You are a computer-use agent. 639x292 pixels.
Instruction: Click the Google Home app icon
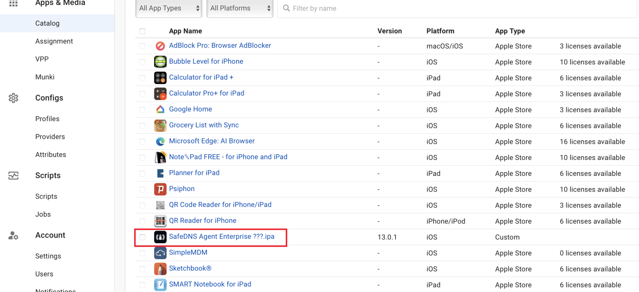coord(160,110)
